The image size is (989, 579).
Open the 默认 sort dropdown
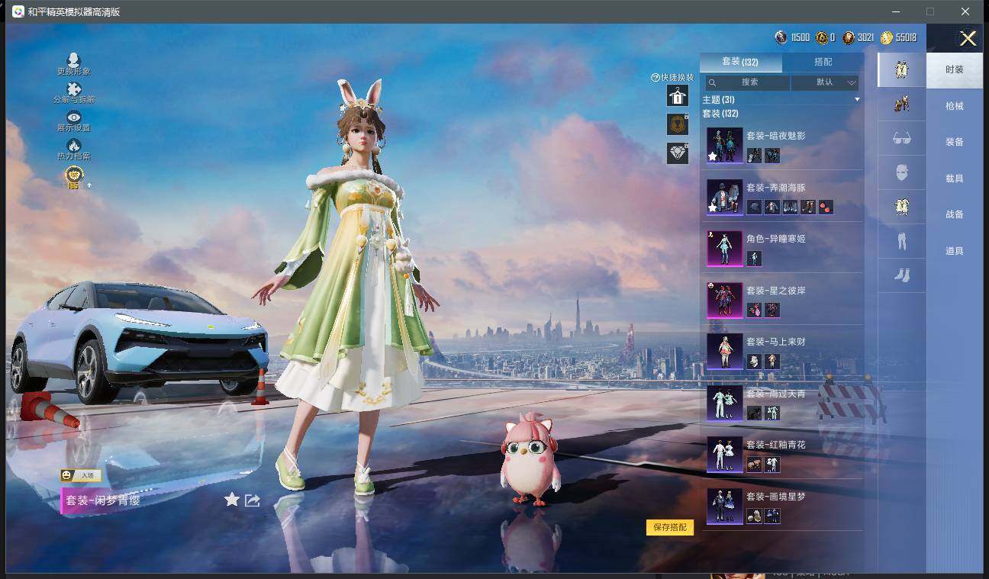(x=825, y=82)
